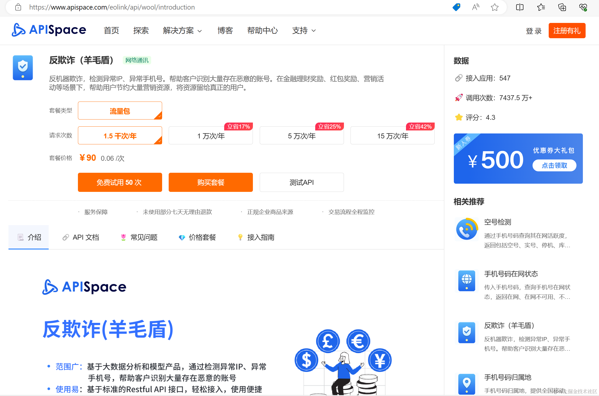Expand the 支持 dropdown menu
599x396 pixels.
pyautogui.click(x=304, y=31)
